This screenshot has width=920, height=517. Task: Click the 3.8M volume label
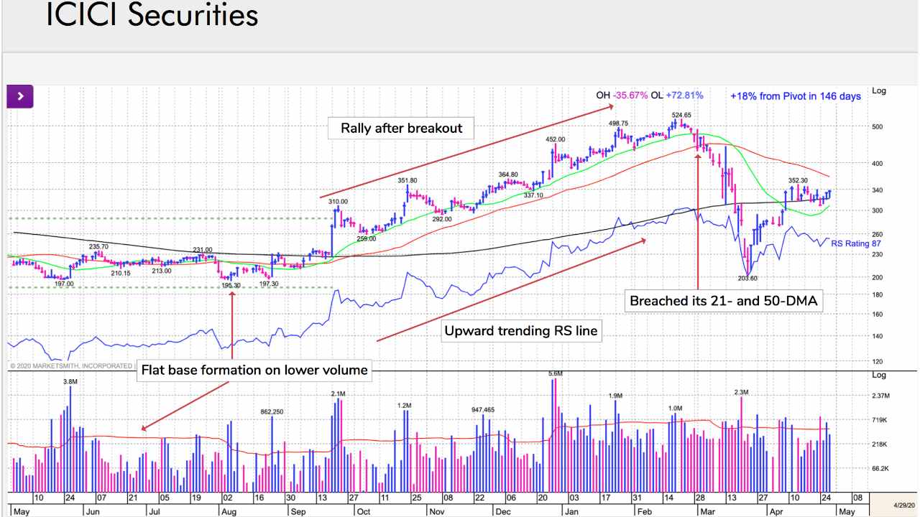pos(70,382)
